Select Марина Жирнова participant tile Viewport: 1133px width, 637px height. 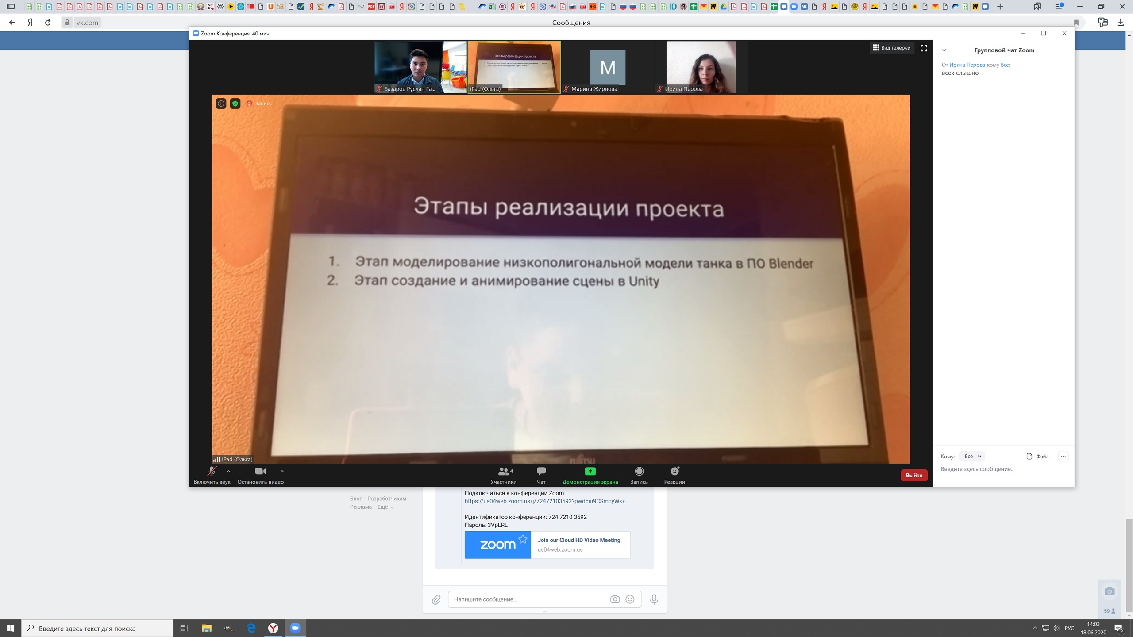608,67
